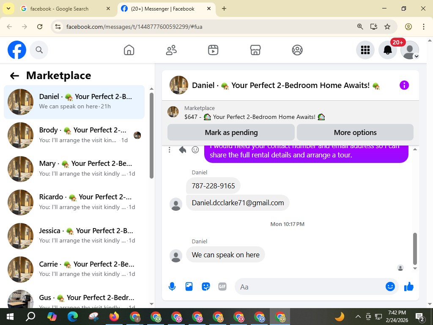Open the conversation with Jessica
The image size is (433, 325).
74,236
